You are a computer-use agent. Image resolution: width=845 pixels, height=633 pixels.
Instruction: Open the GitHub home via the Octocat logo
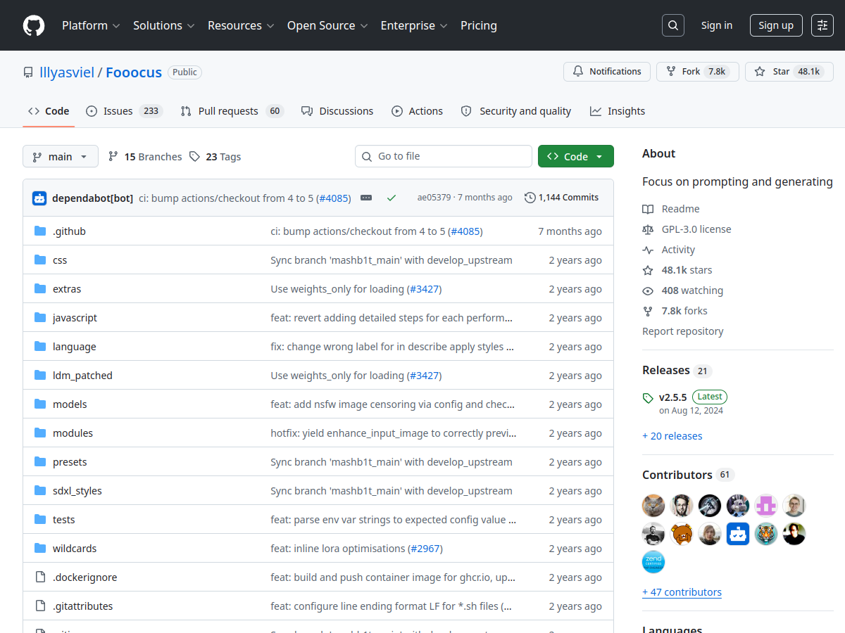pos(33,25)
